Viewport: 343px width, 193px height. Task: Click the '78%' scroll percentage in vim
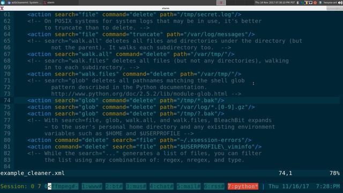[x=334, y=173]
